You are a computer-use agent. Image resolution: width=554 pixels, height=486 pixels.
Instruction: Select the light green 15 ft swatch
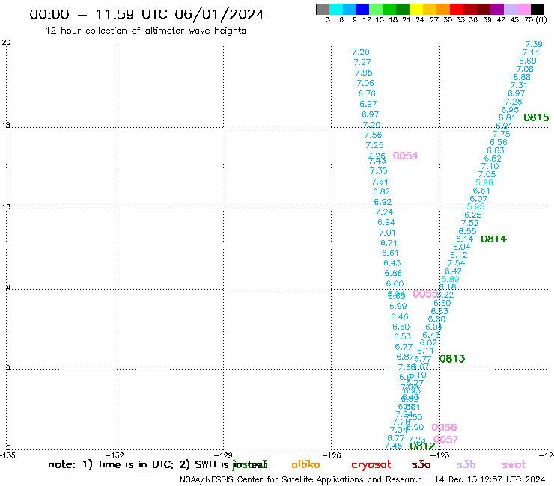click(376, 9)
